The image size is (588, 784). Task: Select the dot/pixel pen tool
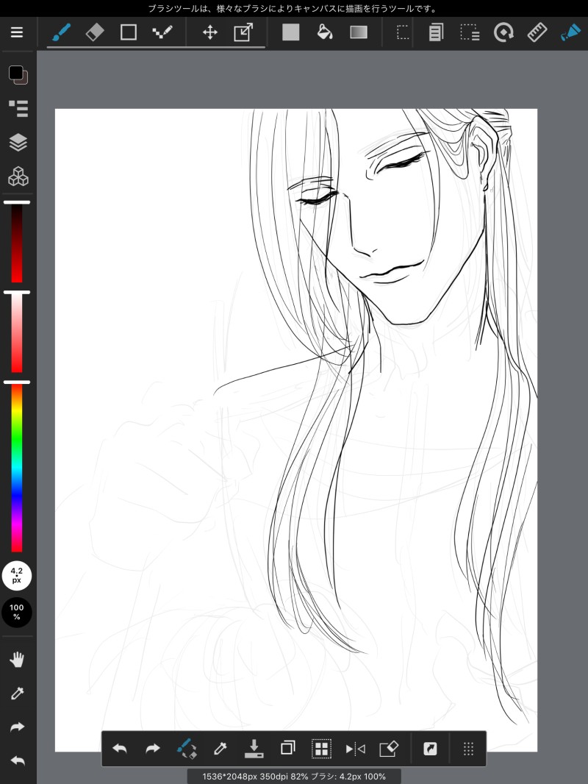coord(162,32)
